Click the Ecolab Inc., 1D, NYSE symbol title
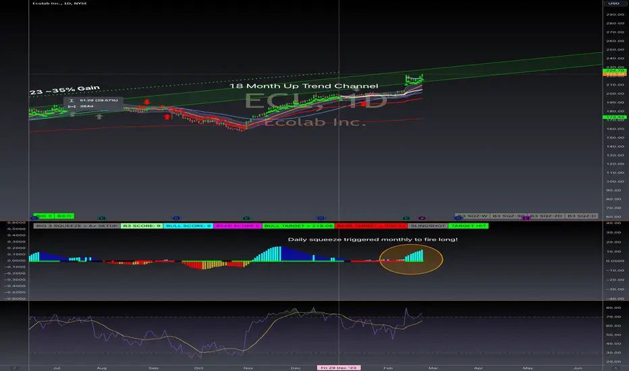 coord(60,3)
